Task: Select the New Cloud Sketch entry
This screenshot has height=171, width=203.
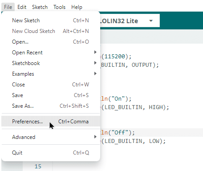Action: (x=51, y=31)
